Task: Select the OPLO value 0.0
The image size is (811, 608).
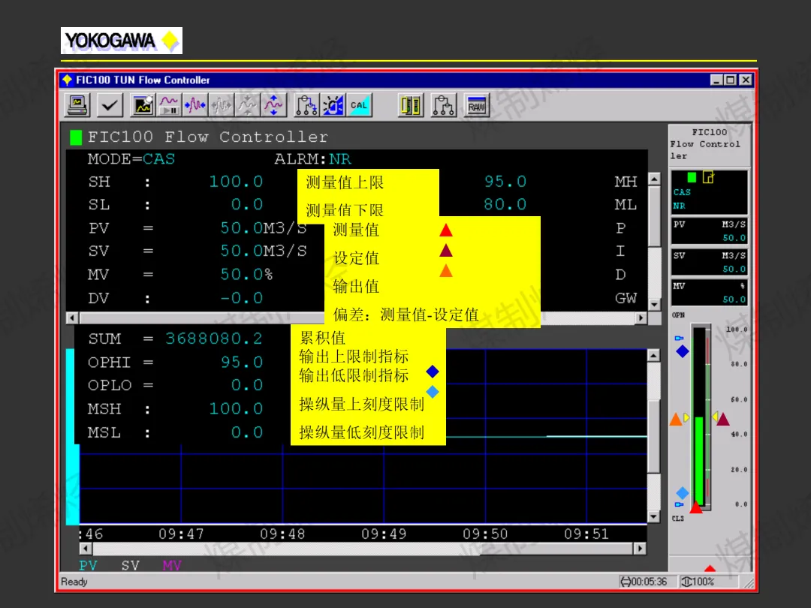Action: coord(247,385)
